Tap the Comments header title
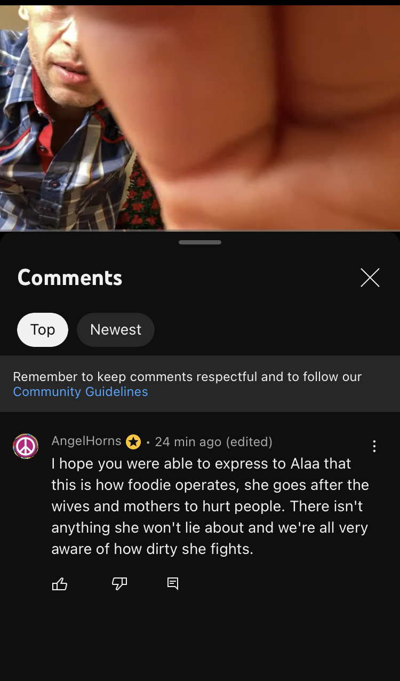The height and width of the screenshot is (681, 400). pos(70,278)
